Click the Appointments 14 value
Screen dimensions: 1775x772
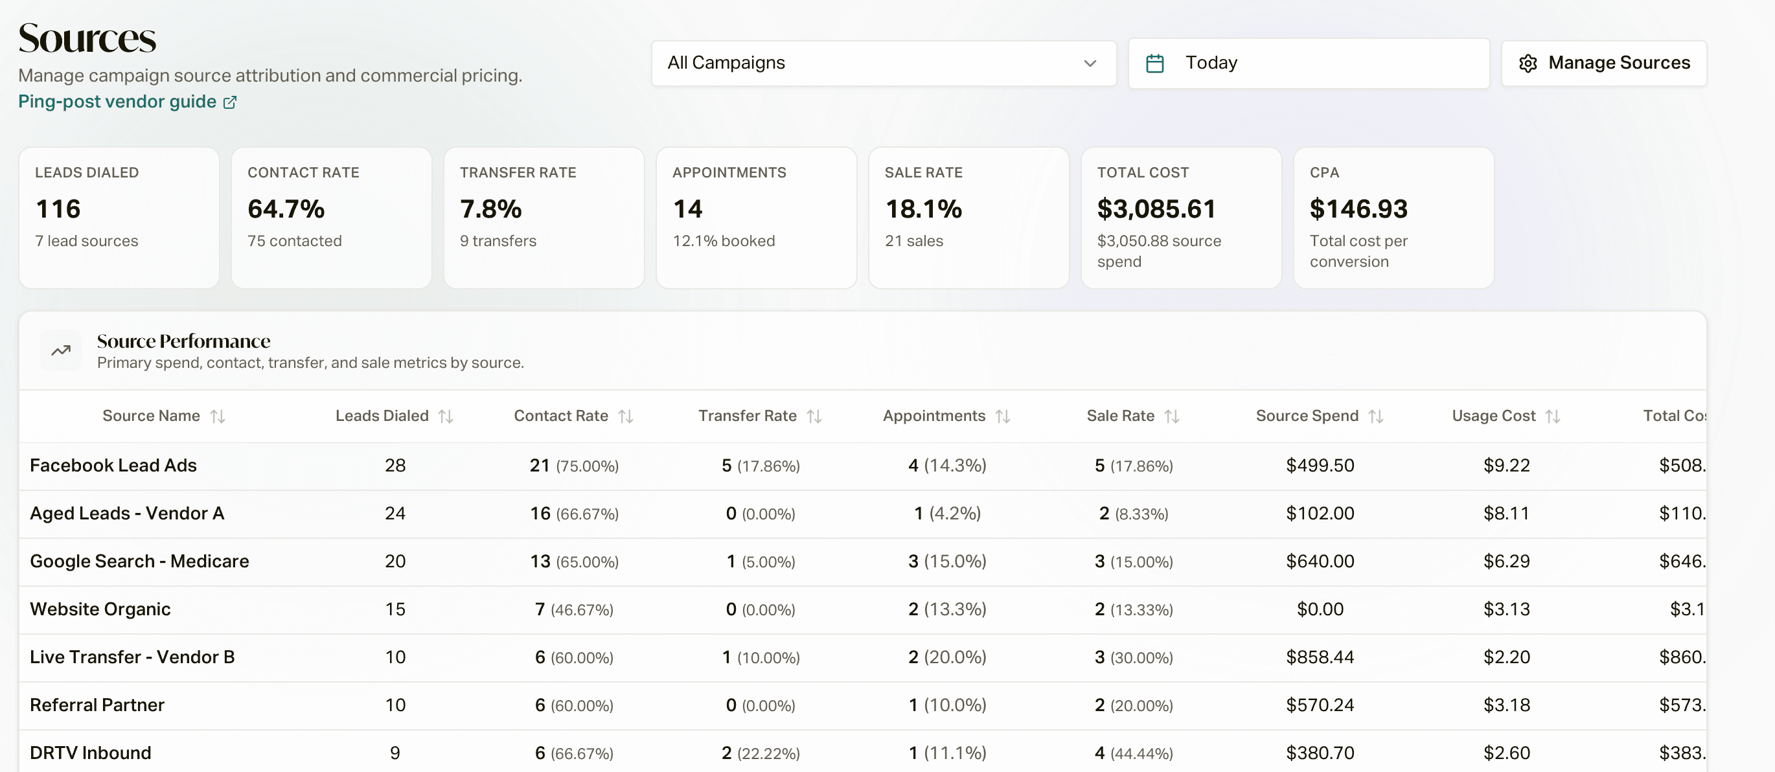coord(688,209)
